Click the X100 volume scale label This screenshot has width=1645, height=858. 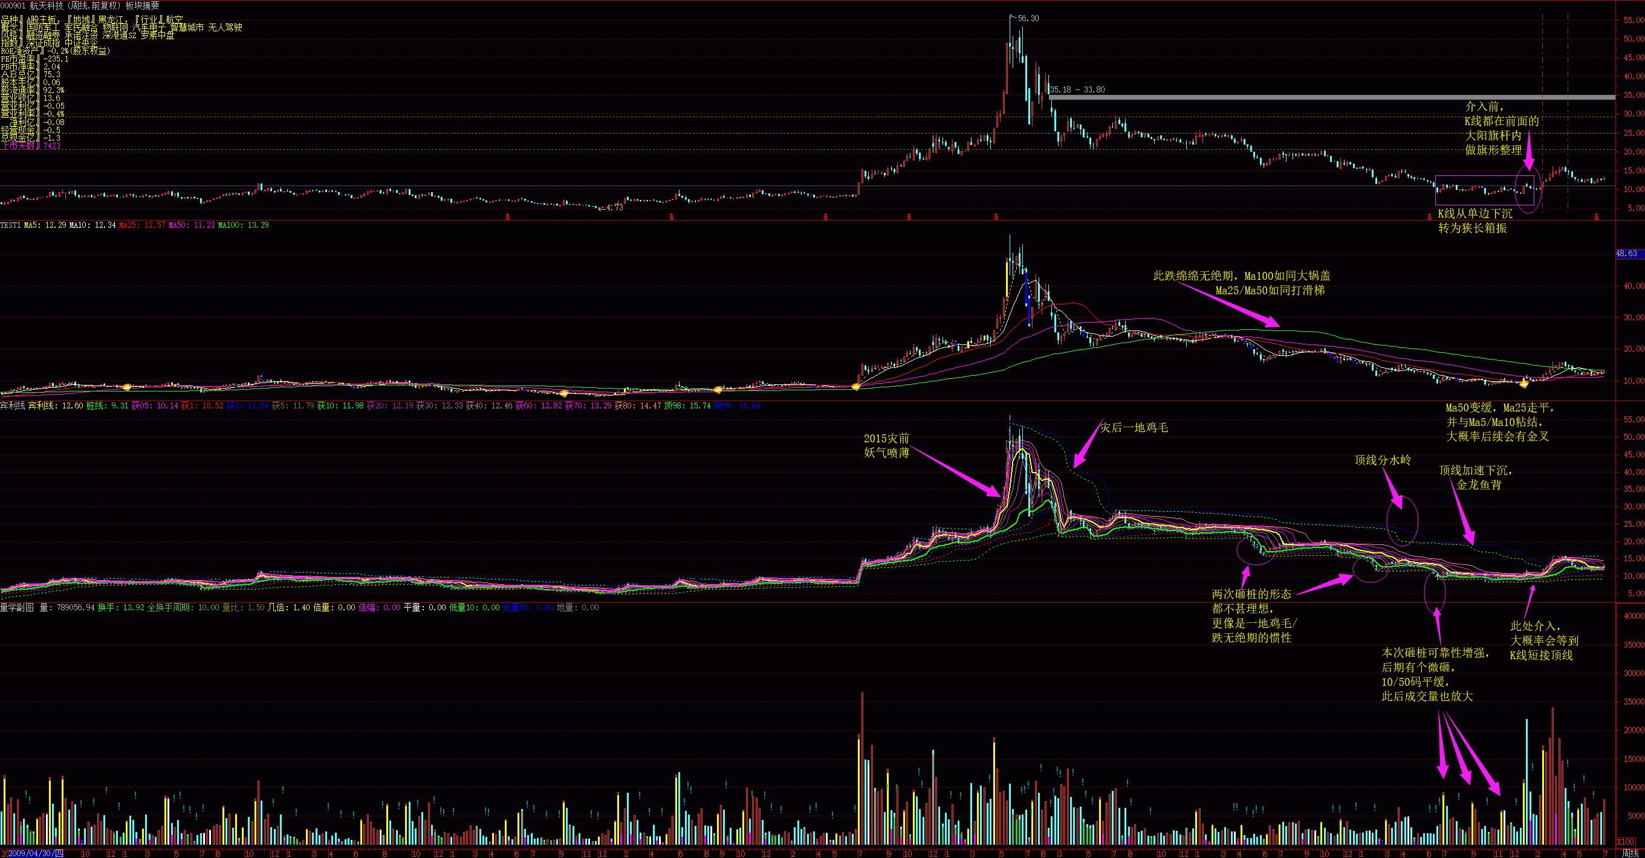point(1626,842)
